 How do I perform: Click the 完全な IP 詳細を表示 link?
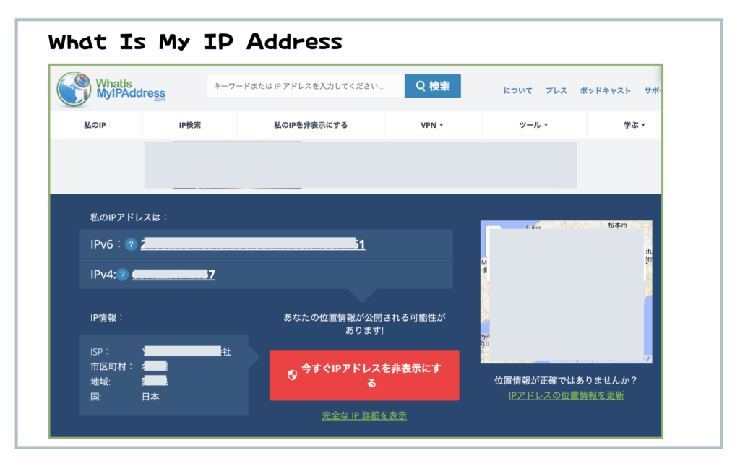pyautogui.click(x=364, y=415)
